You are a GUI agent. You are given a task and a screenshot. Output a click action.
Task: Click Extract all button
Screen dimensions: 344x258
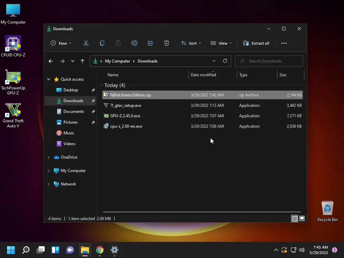[x=256, y=43]
